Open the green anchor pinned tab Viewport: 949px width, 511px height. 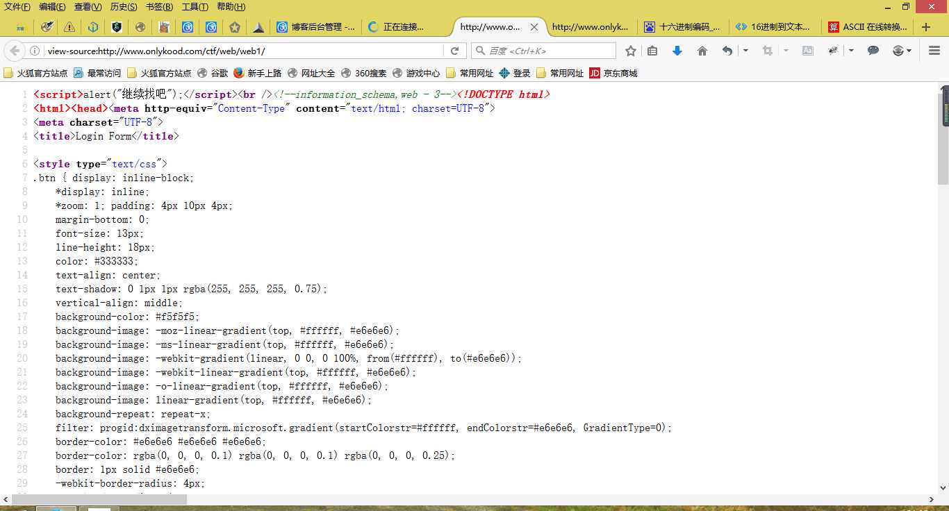click(93, 27)
